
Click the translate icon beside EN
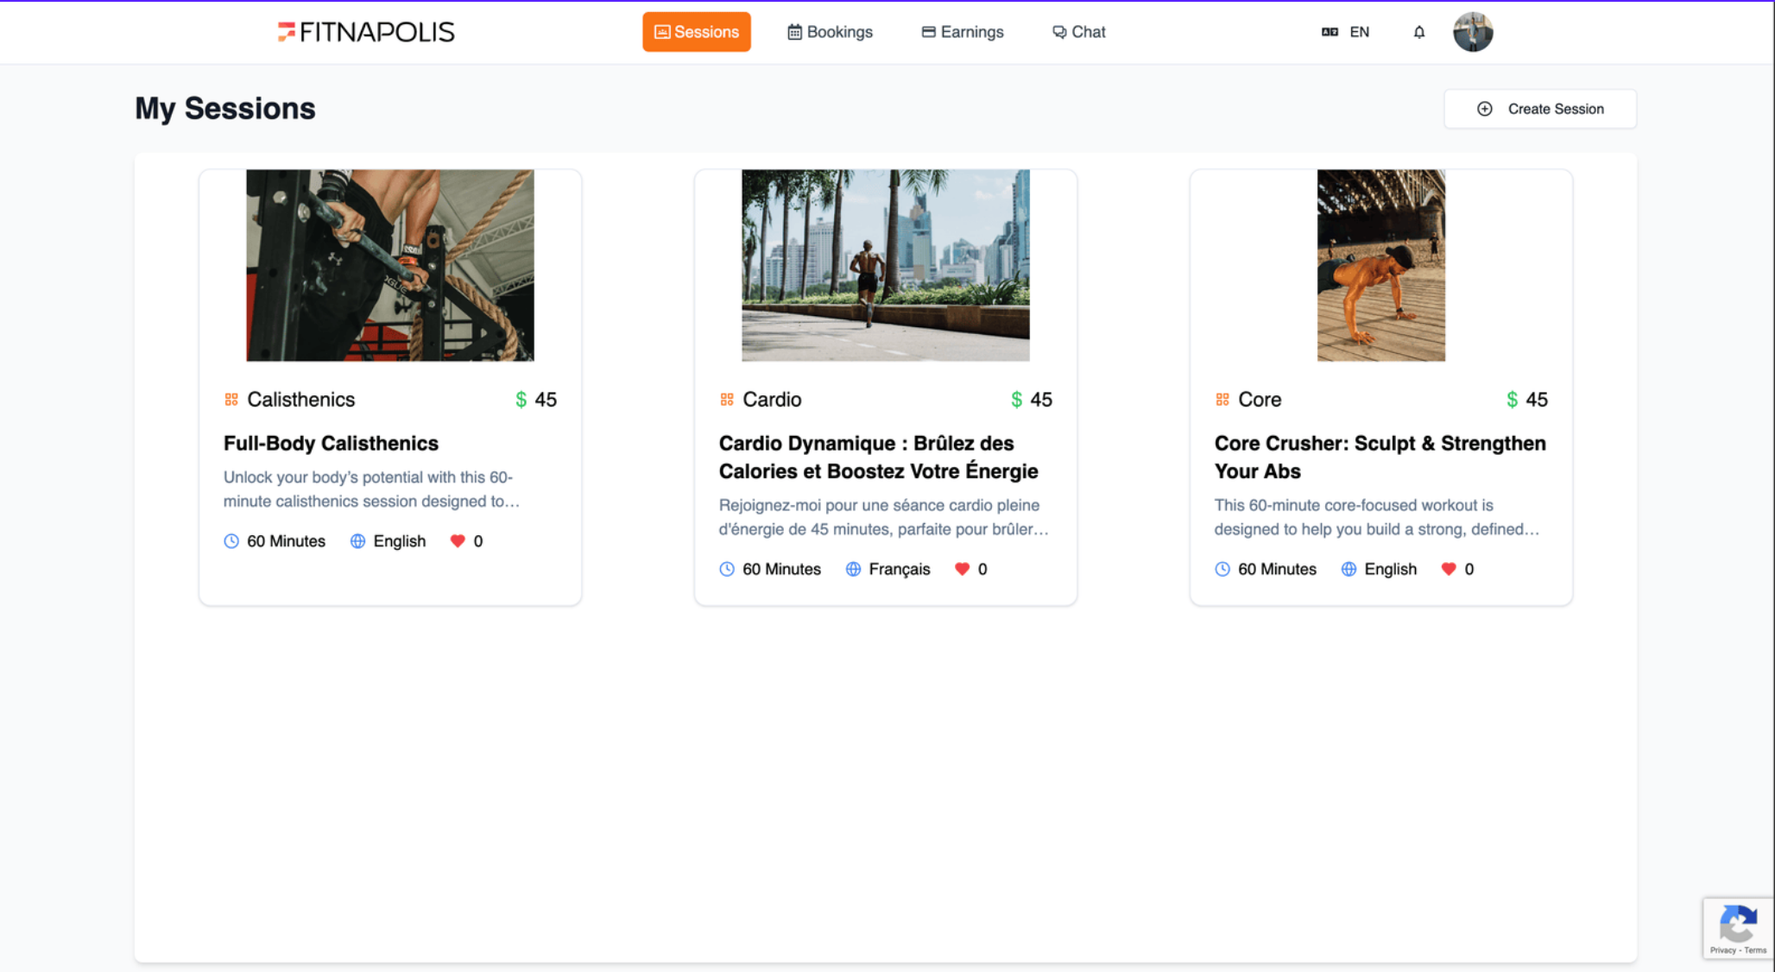(1330, 32)
